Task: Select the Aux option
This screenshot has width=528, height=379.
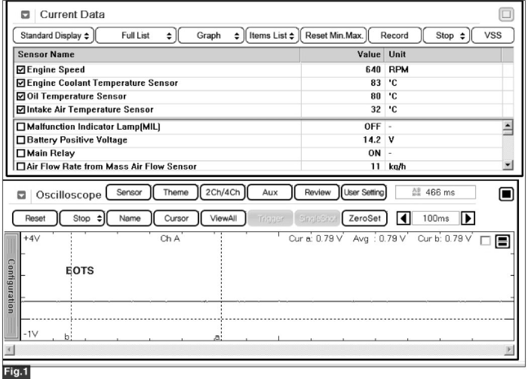Action: point(270,192)
